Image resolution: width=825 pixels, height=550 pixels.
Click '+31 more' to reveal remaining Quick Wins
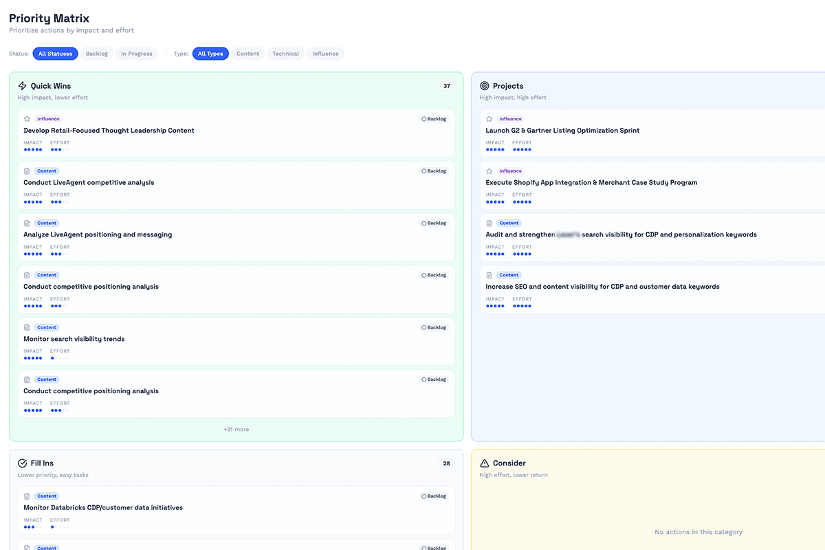[236, 428]
